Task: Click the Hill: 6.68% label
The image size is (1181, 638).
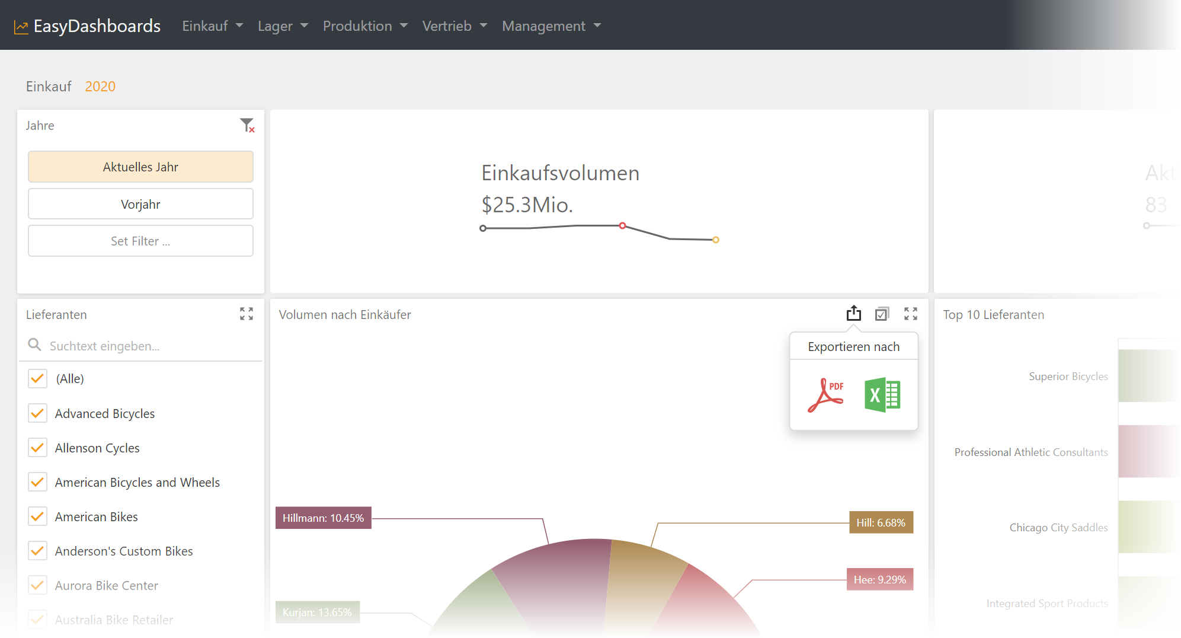Action: (881, 522)
